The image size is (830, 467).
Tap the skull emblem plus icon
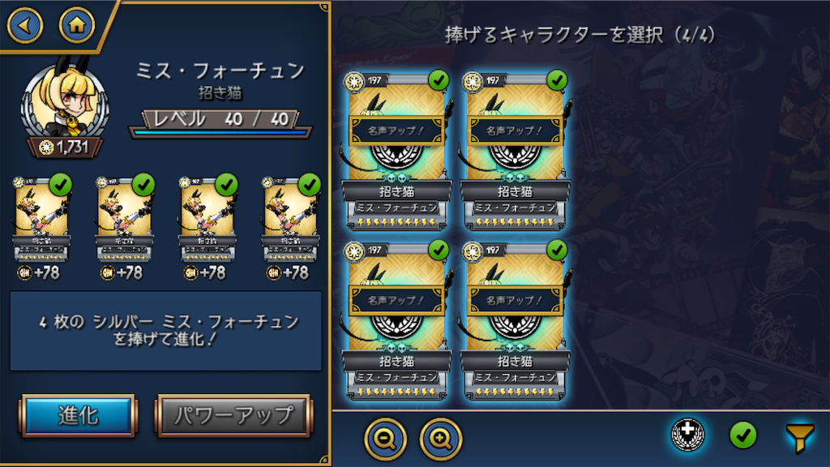(687, 435)
